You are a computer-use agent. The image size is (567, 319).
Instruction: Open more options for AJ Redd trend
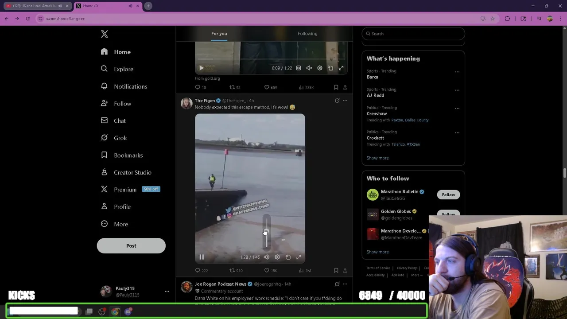click(457, 90)
